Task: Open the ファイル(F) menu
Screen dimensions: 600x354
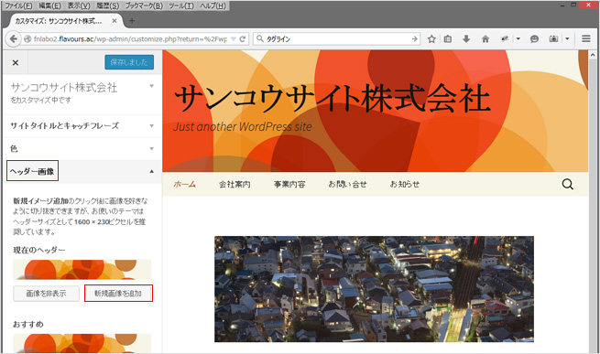Action: pyautogui.click(x=18, y=5)
